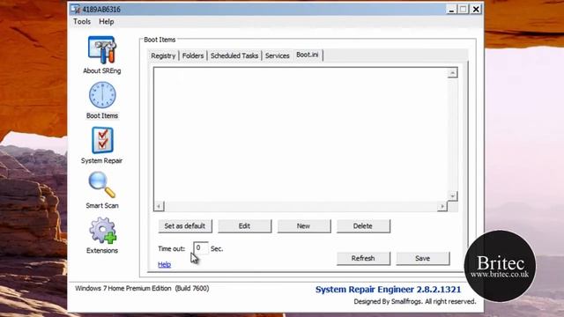
Task: Click the list's scroll left arrow
Action: pyautogui.click(x=159, y=206)
